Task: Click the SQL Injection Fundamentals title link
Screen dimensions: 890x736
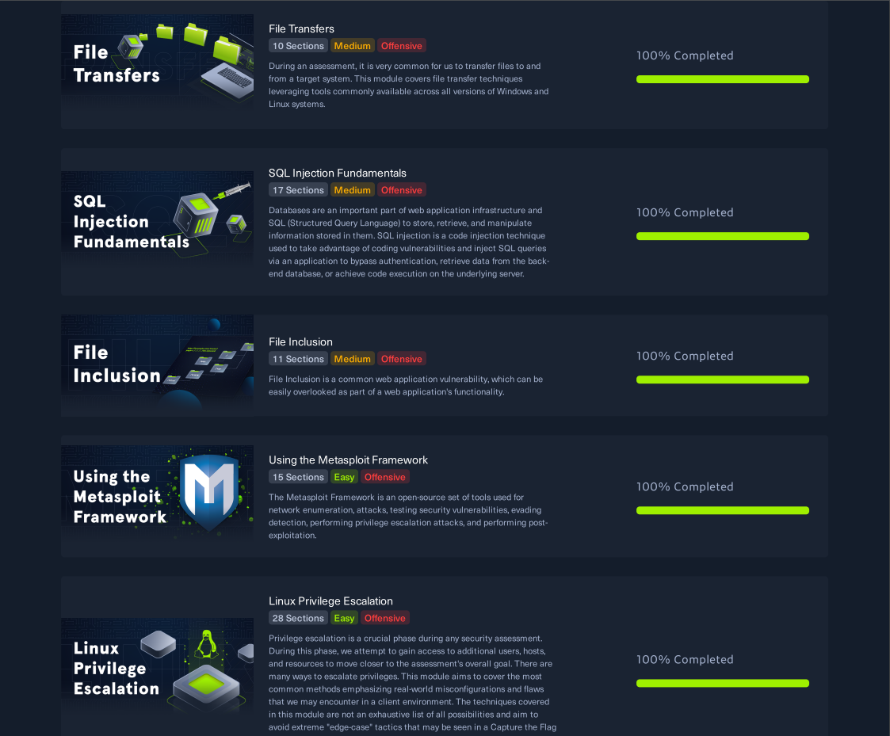Action: [337, 173]
